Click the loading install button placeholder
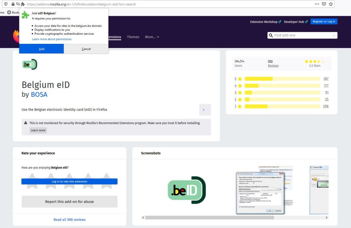Screen dimensions: 351x228 pos(205,110)
